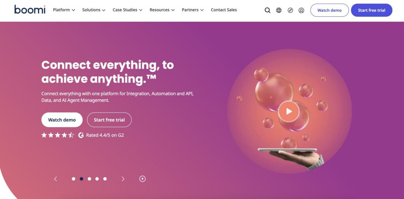Click the compass explore icon
This screenshot has height=199, width=404.
point(290,10)
